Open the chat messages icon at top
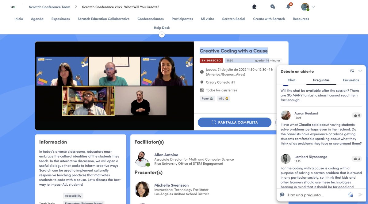The width and height of the screenshot is (368, 204). click(x=272, y=6)
